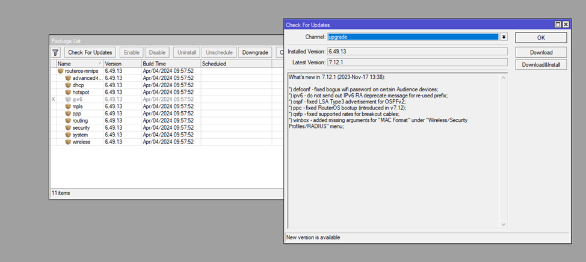The width and height of the screenshot is (586, 262).
Task: Click the "What's new in 7.12.1" heading
Action: pyautogui.click(x=337, y=78)
